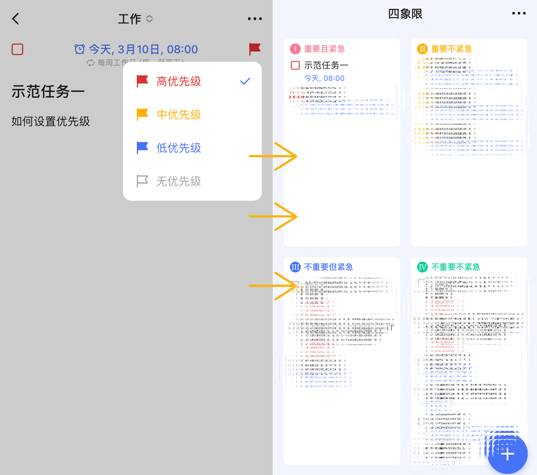The height and width of the screenshot is (475, 537).
Task: Click the red flag icon beside 高优先级
Action: pos(142,82)
